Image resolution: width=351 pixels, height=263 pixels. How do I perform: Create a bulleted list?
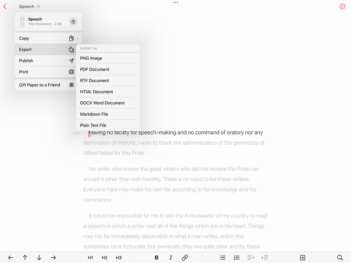[222, 258]
